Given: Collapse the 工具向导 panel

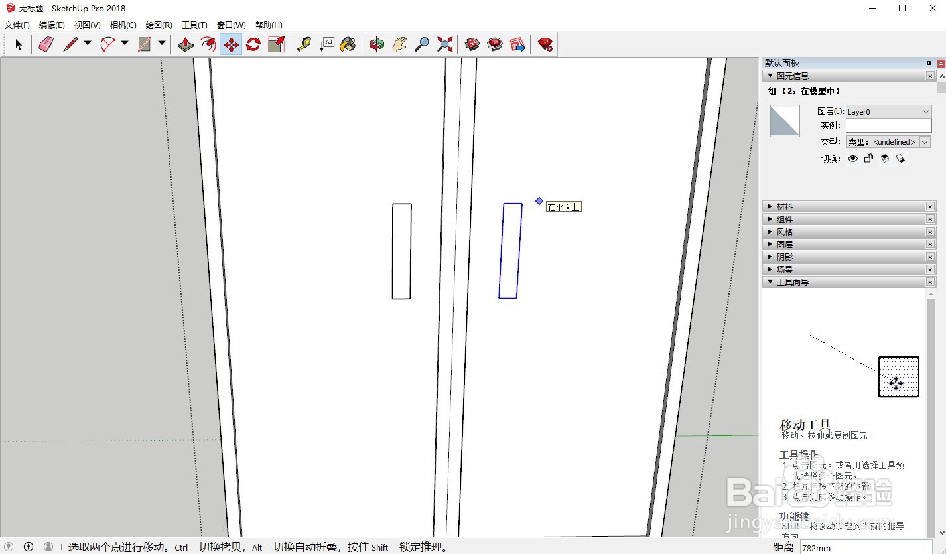Looking at the screenshot, I should click(x=770, y=283).
